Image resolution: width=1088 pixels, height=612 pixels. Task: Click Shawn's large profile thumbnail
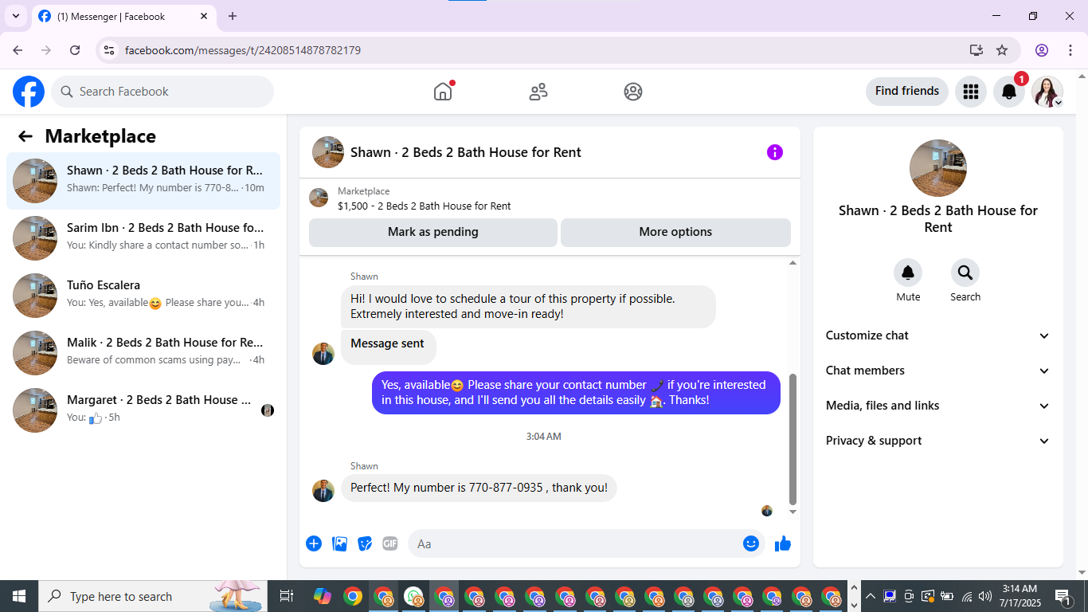(938, 168)
